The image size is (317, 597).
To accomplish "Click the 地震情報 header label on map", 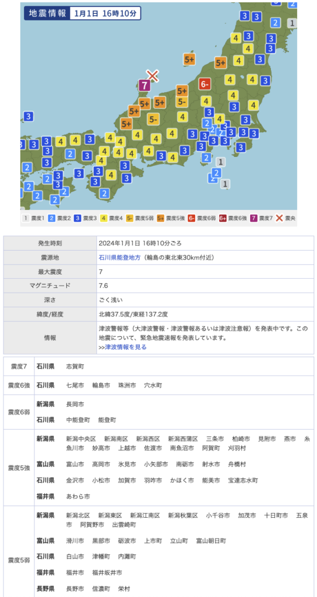I will point(47,13).
